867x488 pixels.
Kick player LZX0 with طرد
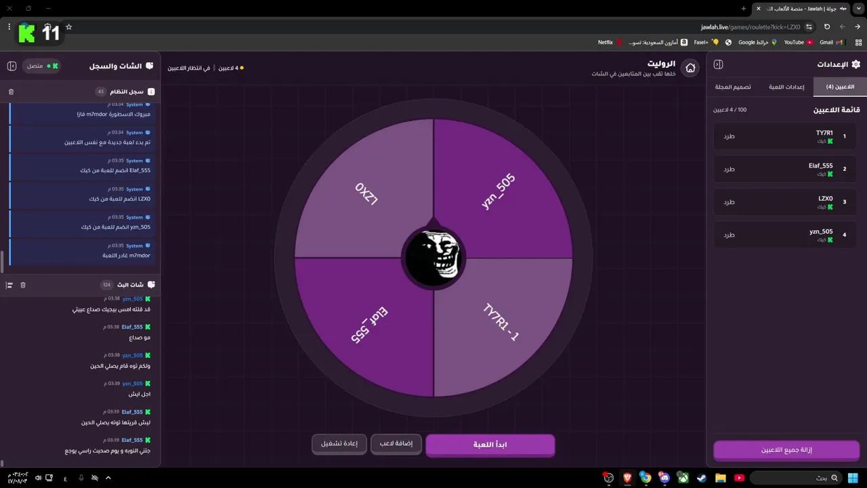point(729,202)
